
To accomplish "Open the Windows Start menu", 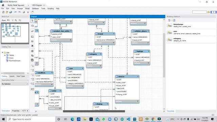I will pos(3,119).
